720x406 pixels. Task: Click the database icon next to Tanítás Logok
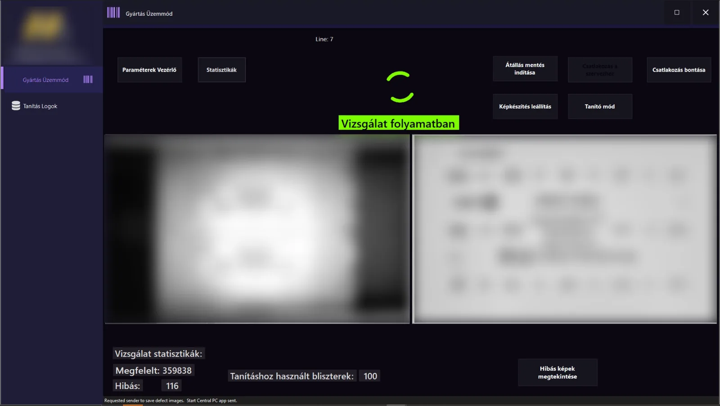pos(16,106)
